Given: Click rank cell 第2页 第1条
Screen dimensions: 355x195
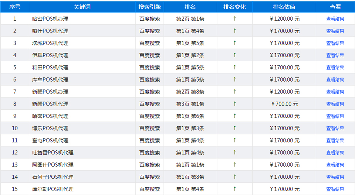Looking at the screenshot, I should pyautogui.click(x=190, y=19).
